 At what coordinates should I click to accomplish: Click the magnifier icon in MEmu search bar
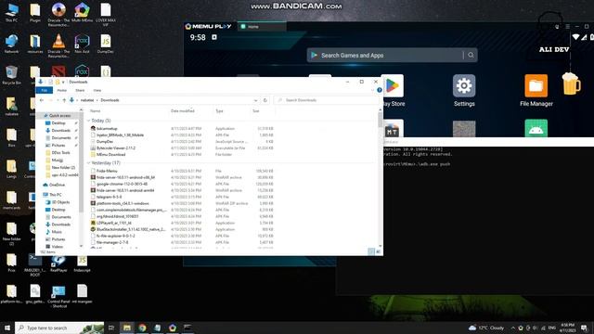471,56
